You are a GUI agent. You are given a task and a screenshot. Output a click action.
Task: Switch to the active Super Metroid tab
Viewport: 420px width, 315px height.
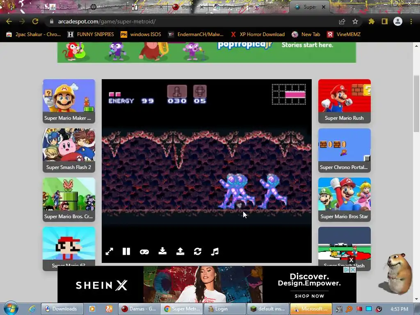click(x=309, y=7)
